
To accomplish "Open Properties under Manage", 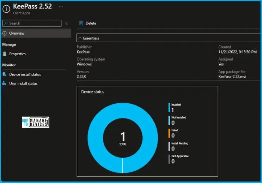I will pos(17,54).
